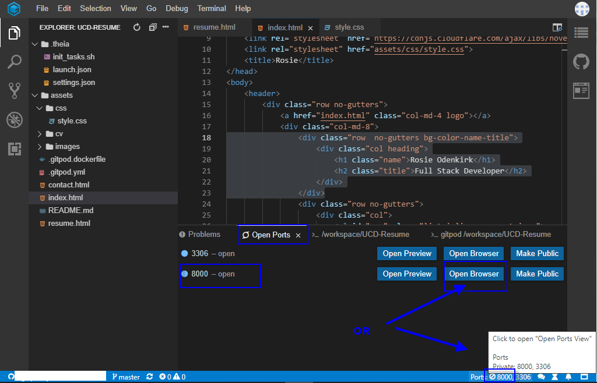The height and width of the screenshot is (383, 597).
Task: Click the master branch indicator
Action: coord(126,377)
